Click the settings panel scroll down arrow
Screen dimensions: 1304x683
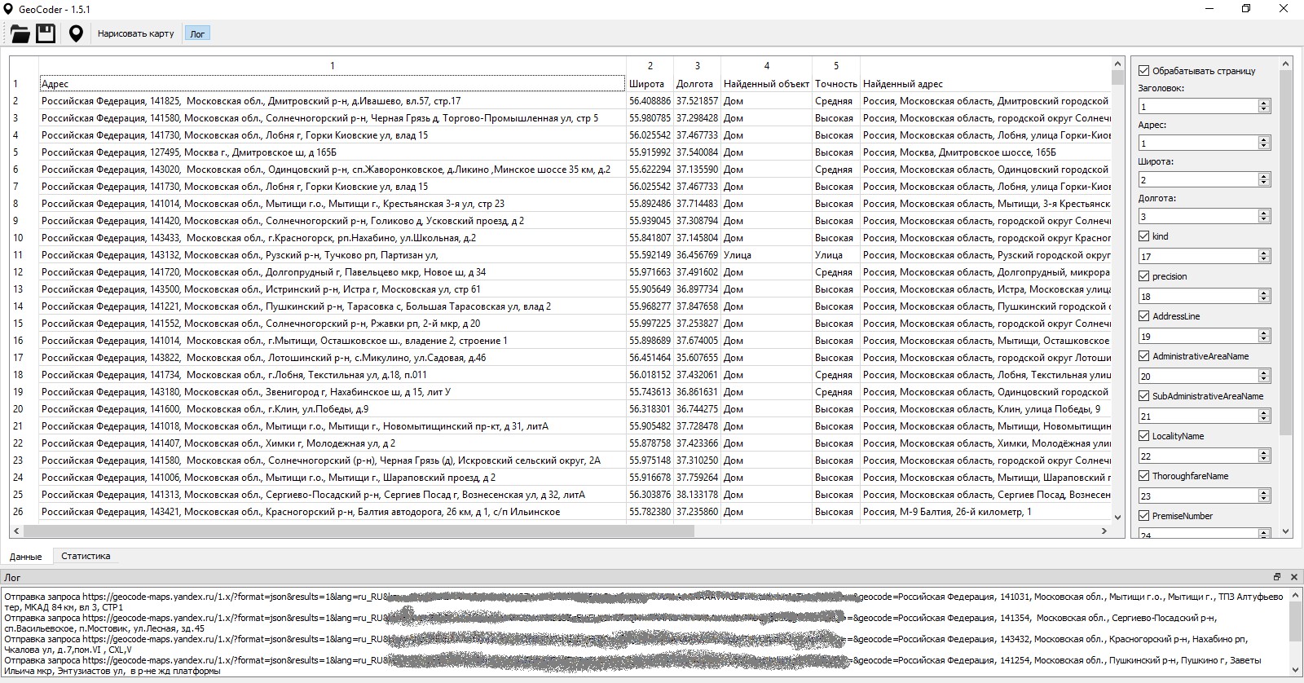(1286, 531)
